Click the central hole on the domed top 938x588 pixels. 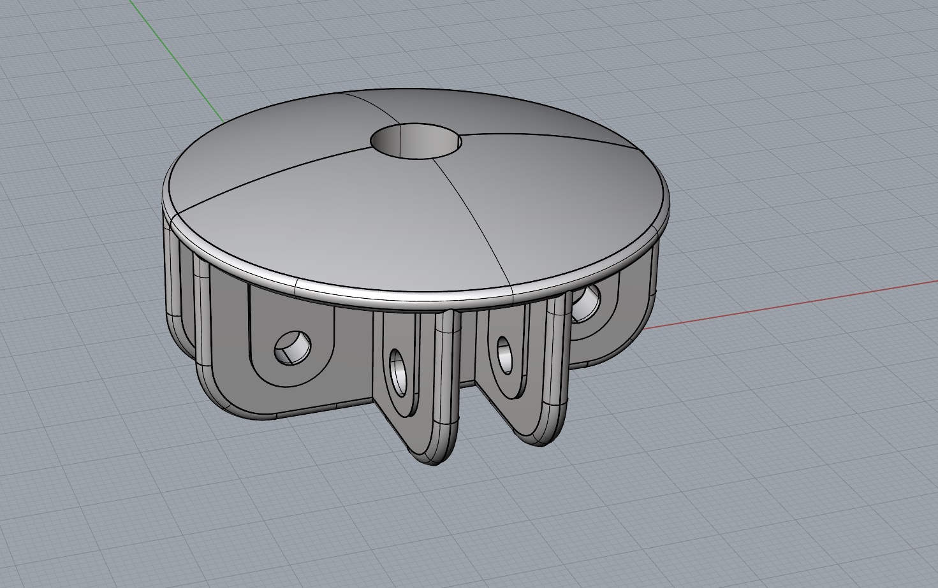coord(416,140)
